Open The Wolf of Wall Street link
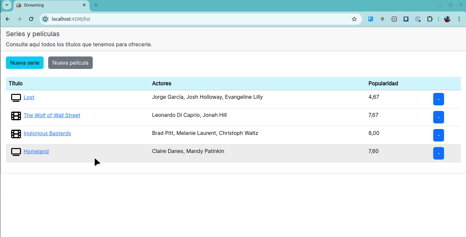The height and width of the screenshot is (237, 466). [x=52, y=115]
